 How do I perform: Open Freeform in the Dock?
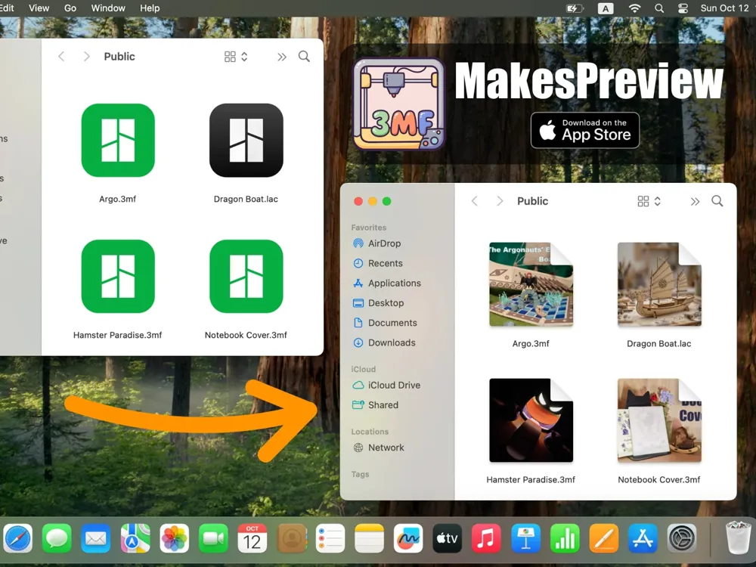tap(408, 538)
